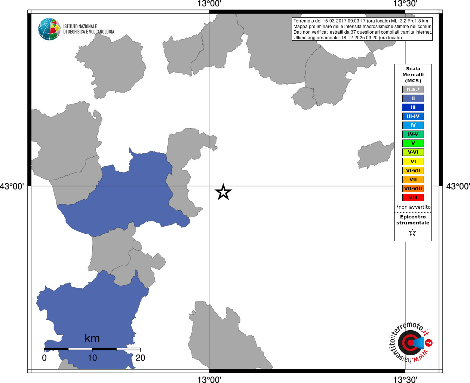Viewport: 470px width, 383px height.
Task: Click the small grey municipality east of the epicenter
Action: pyautogui.click(x=375, y=154)
